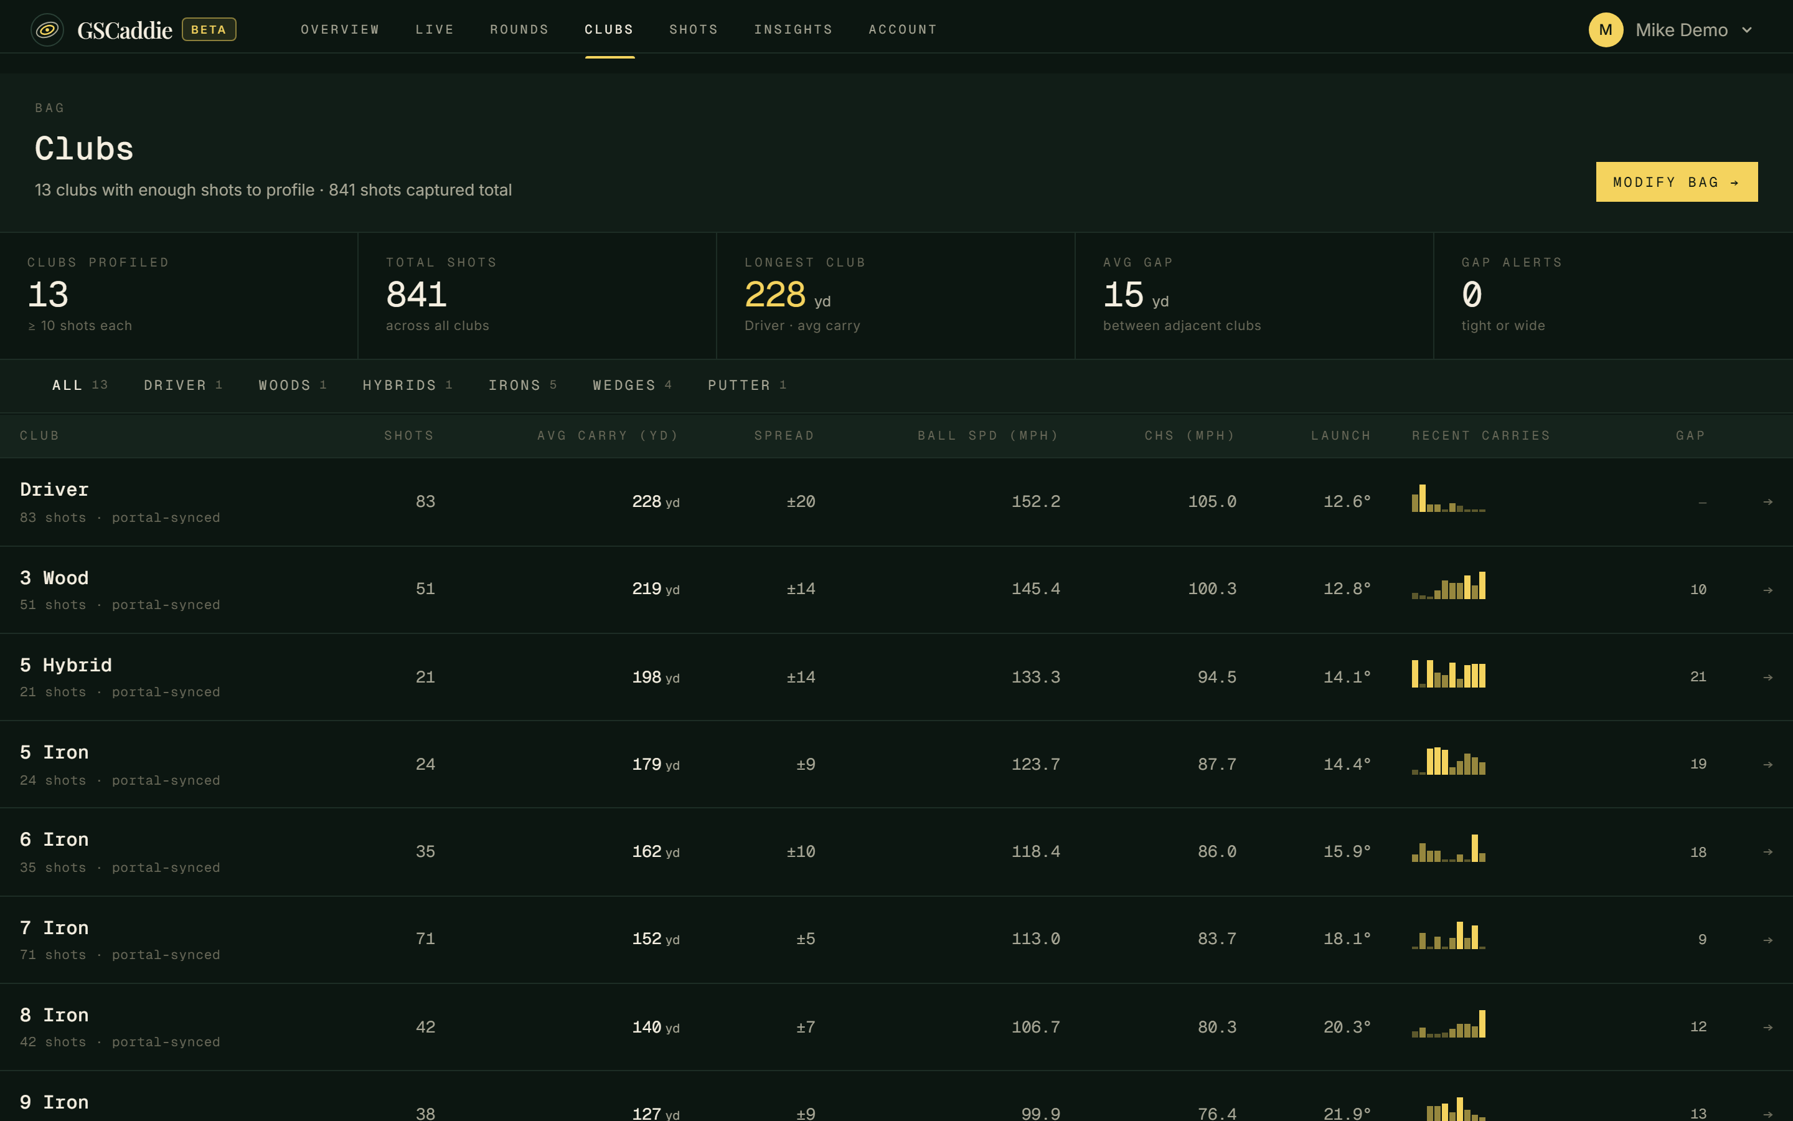The image size is (1793, 1121).
Task: Click the Avg Gap 15 yd stat
Action: 1254,296
